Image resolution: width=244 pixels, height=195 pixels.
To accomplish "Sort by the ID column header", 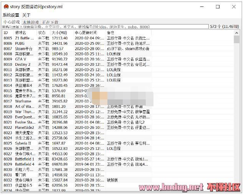I will [6, 33].
